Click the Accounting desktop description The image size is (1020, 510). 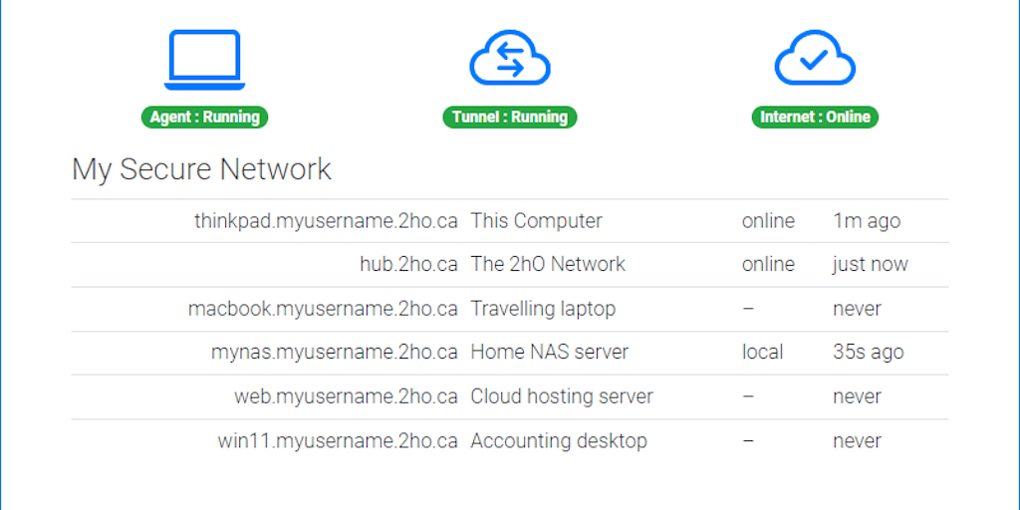[559, 440]
